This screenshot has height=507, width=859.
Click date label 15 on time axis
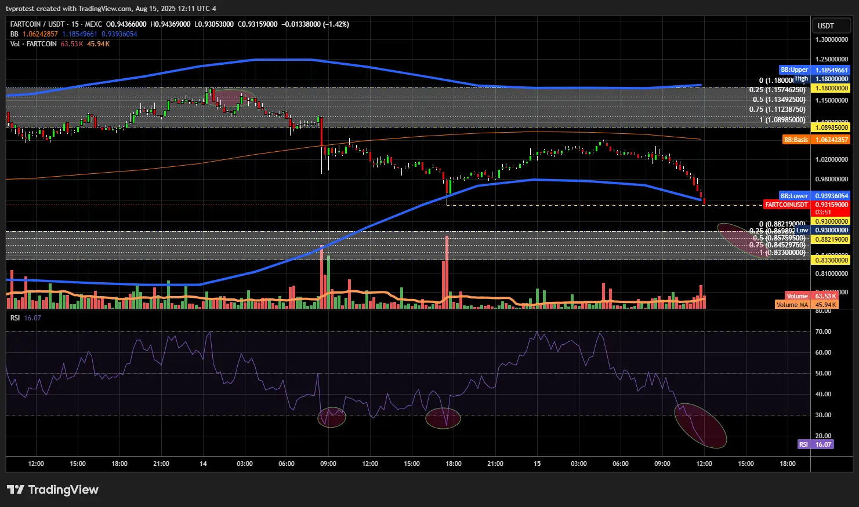[537, 464]
